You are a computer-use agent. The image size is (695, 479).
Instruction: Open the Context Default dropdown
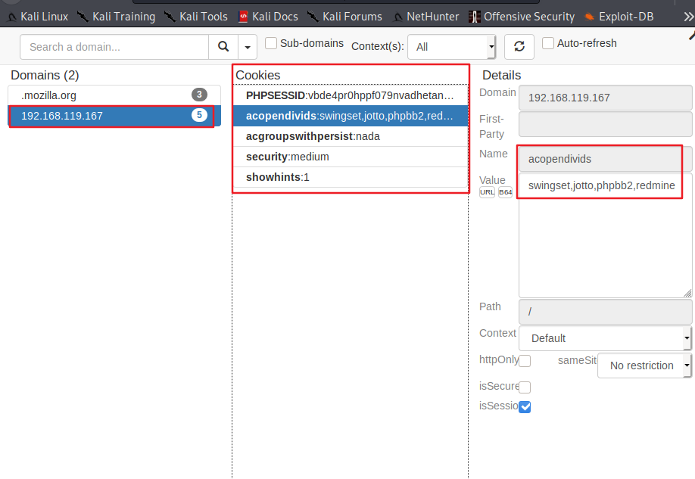[604, 338]
